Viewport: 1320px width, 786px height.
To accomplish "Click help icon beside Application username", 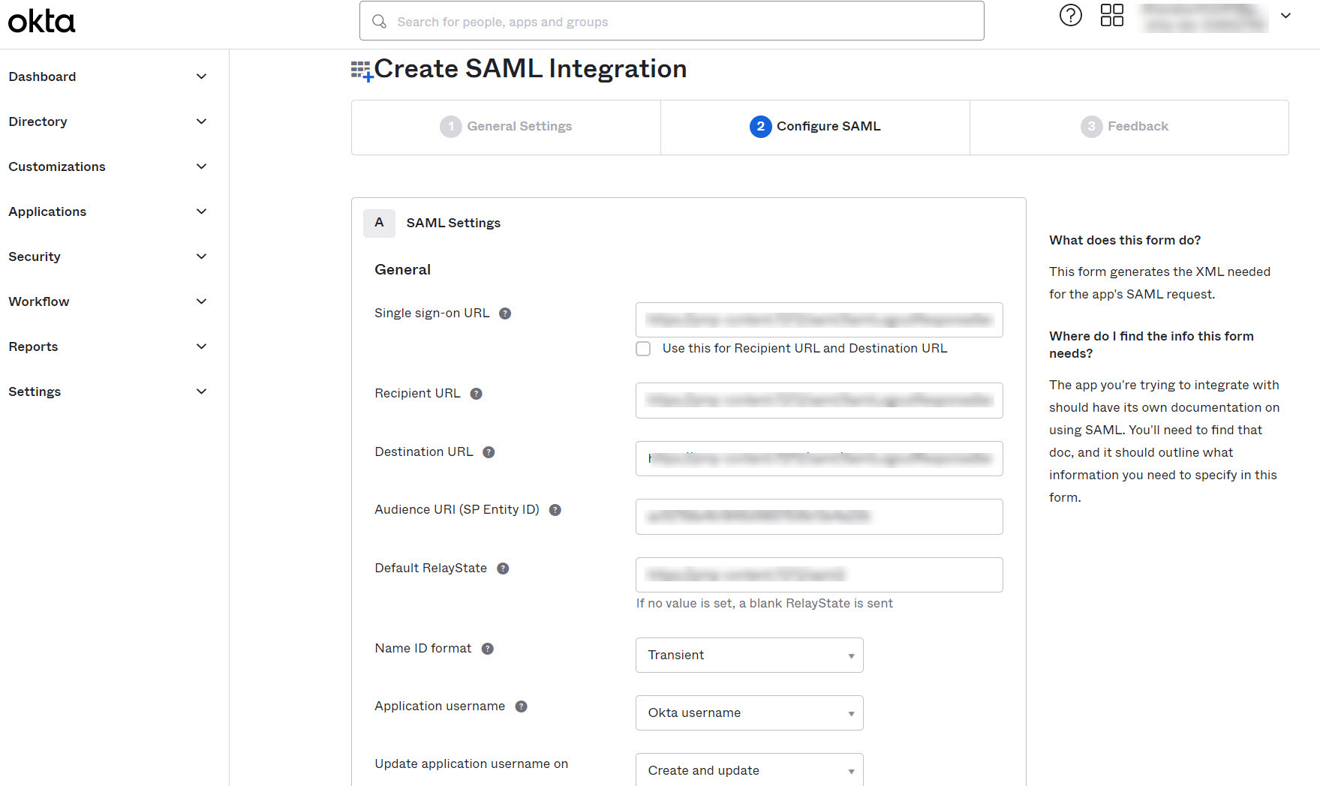I will (521, 706).
